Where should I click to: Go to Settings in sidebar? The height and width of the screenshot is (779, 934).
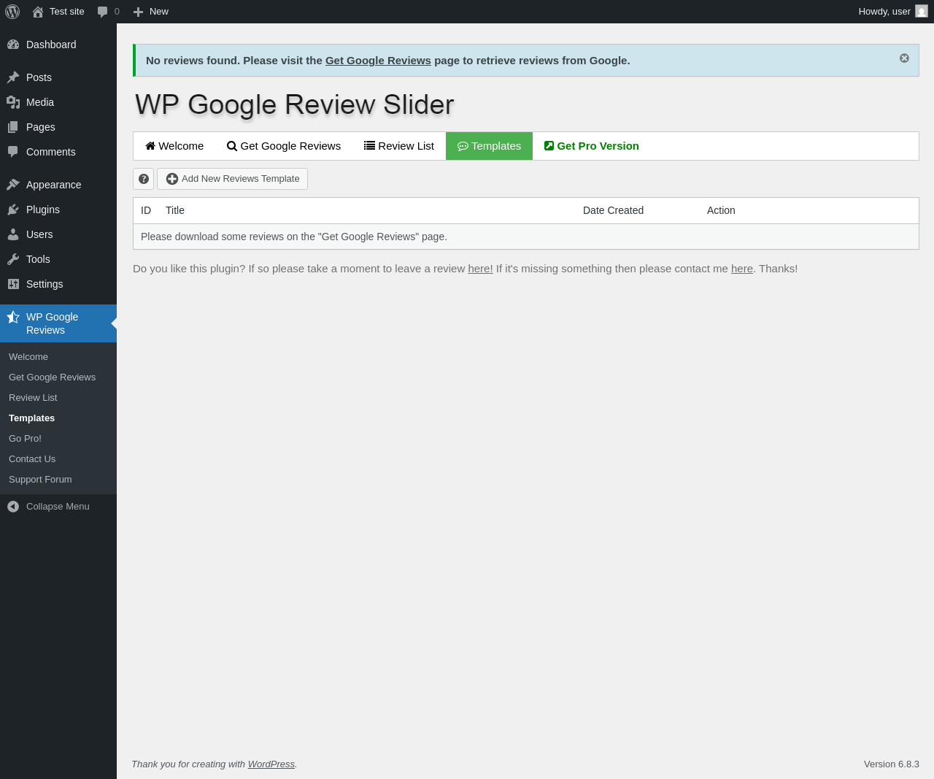(x=45, y=284)
